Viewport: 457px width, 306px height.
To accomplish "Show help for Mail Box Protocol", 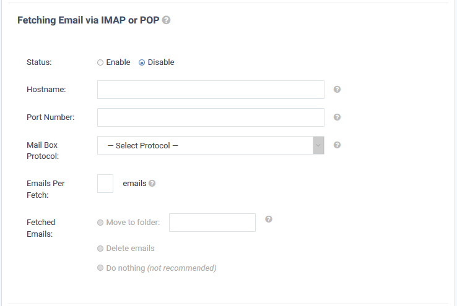I will [x=337, y=145].
